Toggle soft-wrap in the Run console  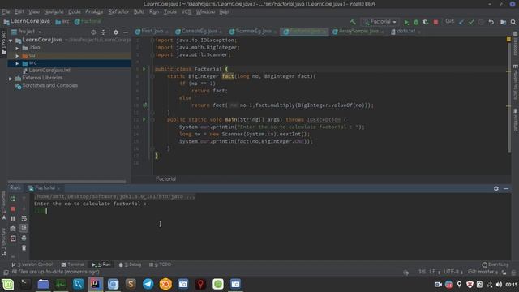click(x=24, y=218)
